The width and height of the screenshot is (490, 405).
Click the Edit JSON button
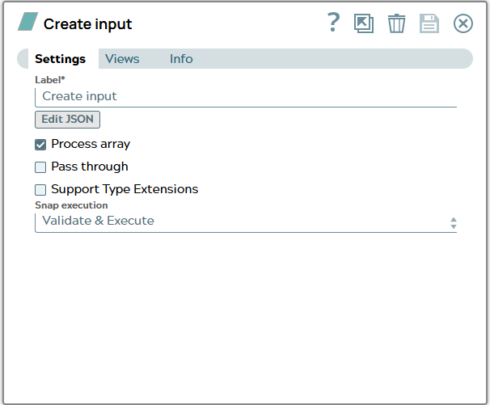67,120
